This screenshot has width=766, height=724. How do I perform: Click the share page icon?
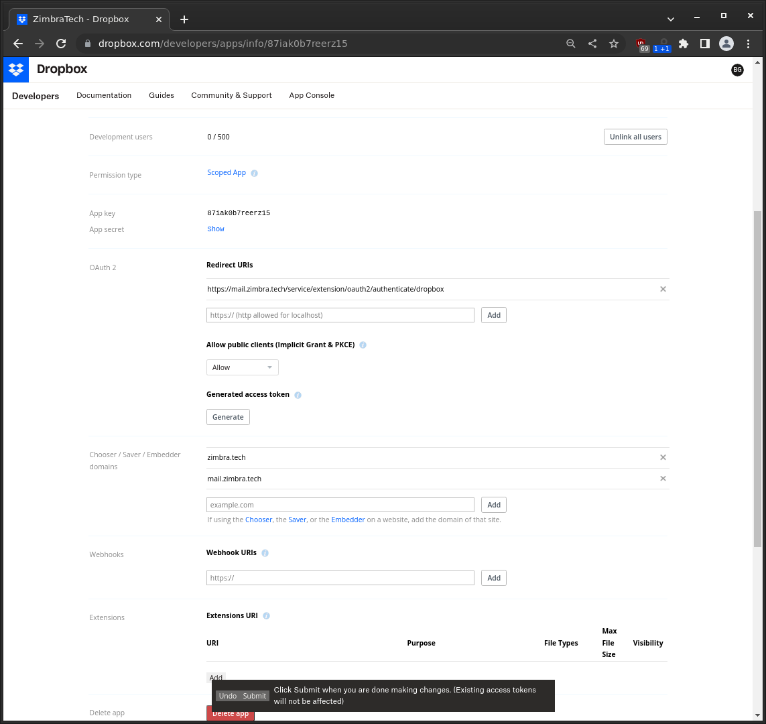pyautogui.click(x=592, y=44)
